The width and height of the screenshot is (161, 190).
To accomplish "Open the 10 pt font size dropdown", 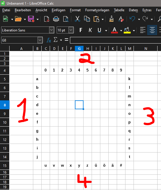I will coord(71,30).
